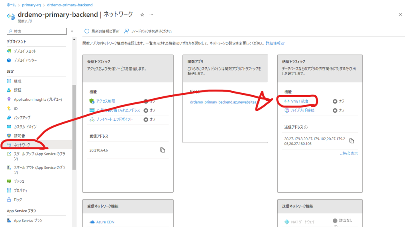Favorite the page with star icon
Screen dimensions: 408x227
tap(142, 15)
